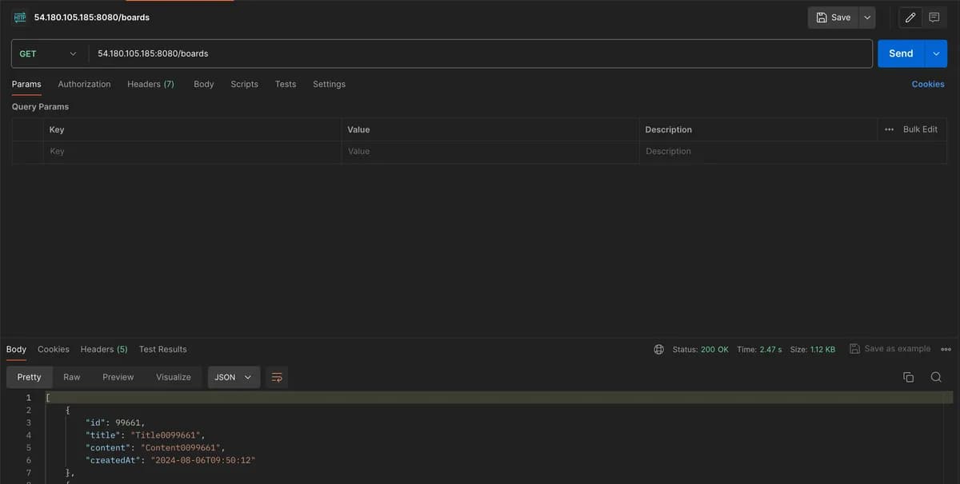960x484 pixels.
Task: Click the query params Key input cell
Action: 192,152
